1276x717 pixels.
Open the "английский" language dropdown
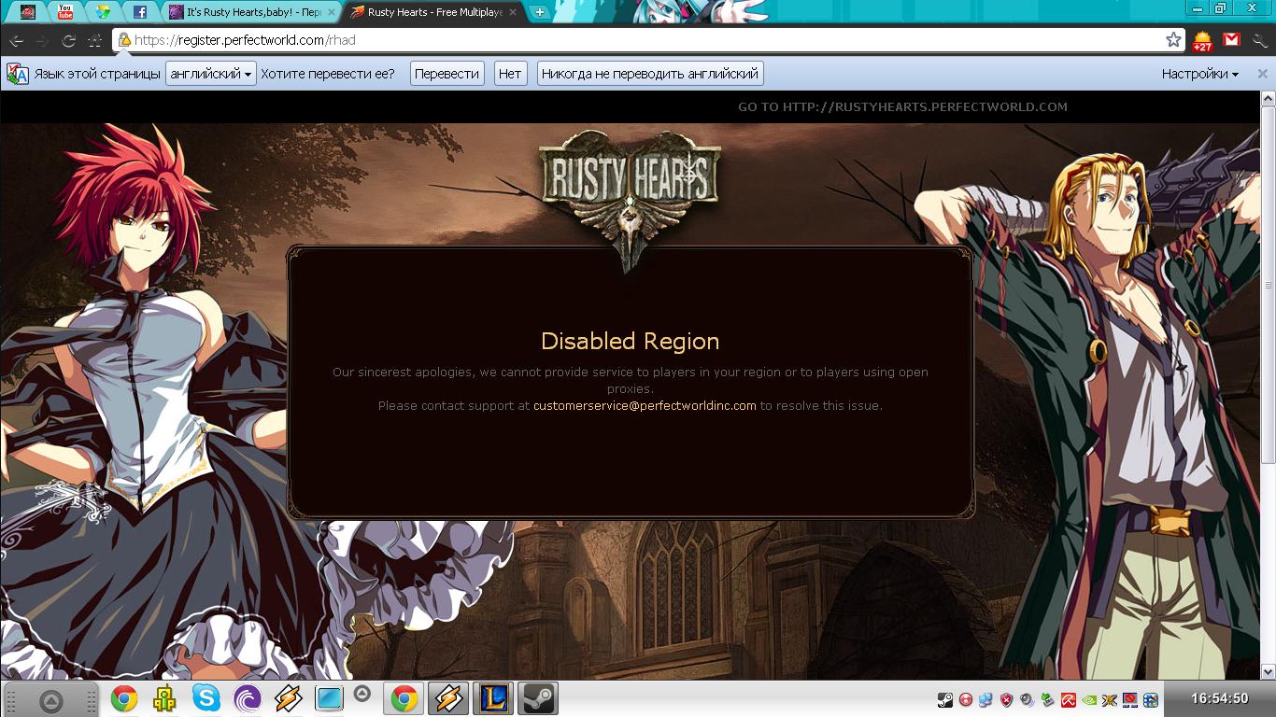tap(211, 74)
